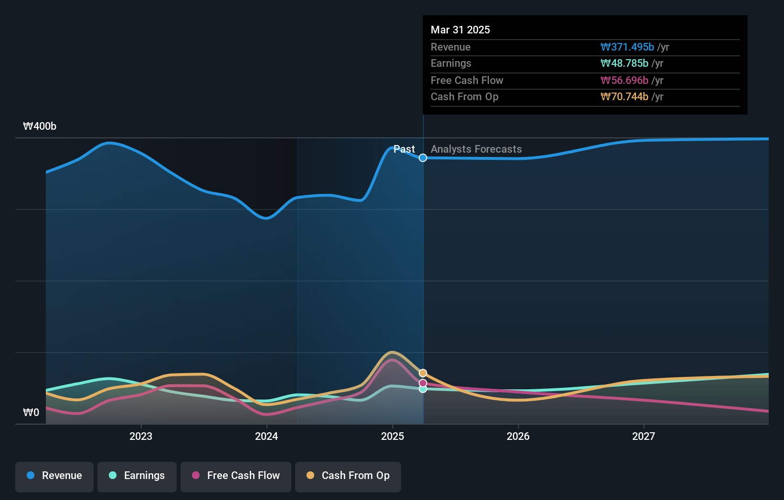The width and height of the screenshot is (784, 500).
Task: Click the pink Free Cash Flow legend dot
Action: [x=196, y=476]
